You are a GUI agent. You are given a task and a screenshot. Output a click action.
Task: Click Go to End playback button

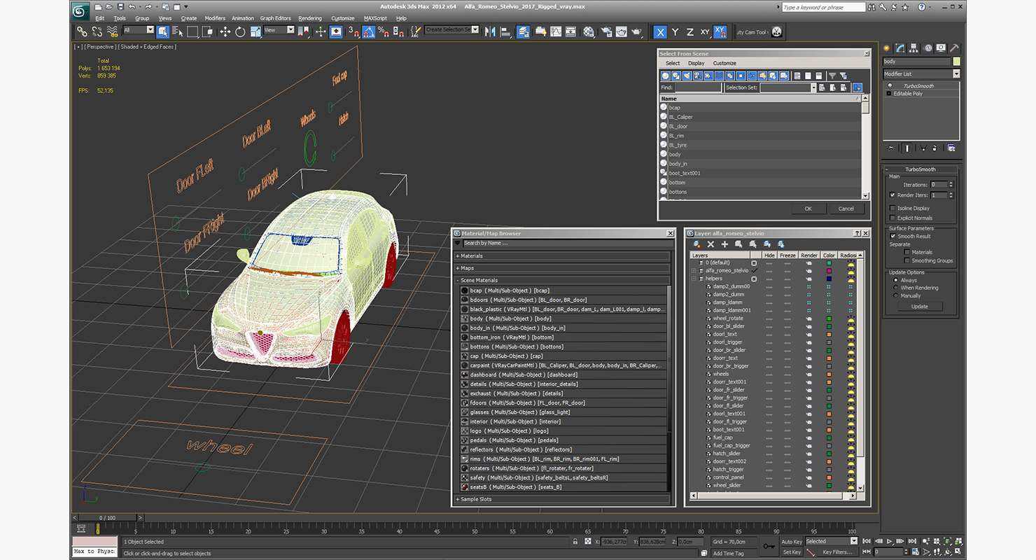tap(912, 541)
